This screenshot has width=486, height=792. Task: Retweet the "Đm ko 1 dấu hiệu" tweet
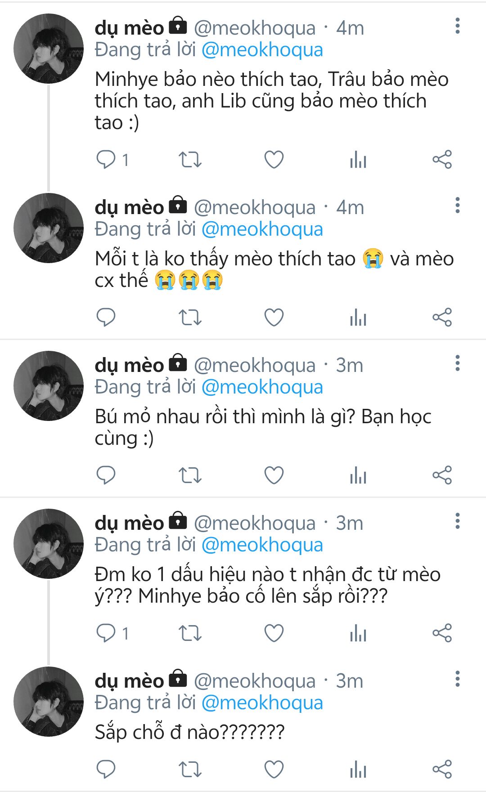(190, 633)
